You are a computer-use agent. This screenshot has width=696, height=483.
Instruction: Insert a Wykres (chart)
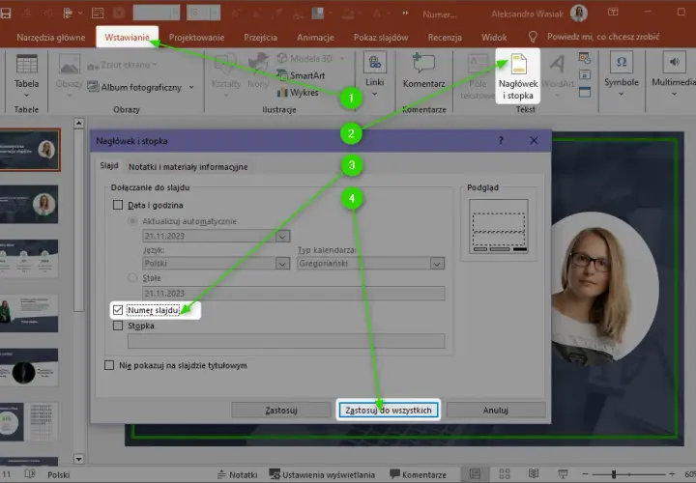pyautogui.click(x=298, y=93)
